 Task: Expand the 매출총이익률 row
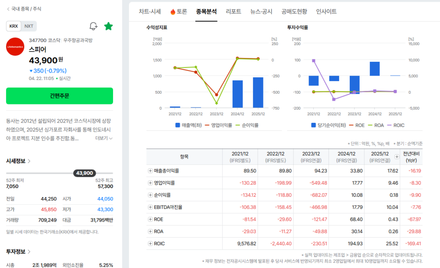[x=150, y=171]
